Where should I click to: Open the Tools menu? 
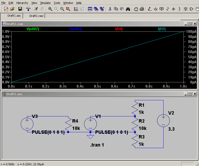pos(57,3)
